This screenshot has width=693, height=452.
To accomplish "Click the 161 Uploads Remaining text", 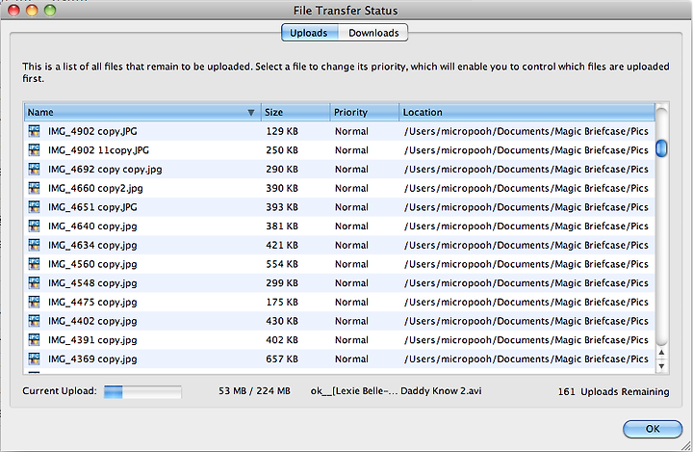I will (x=613, y=392).
